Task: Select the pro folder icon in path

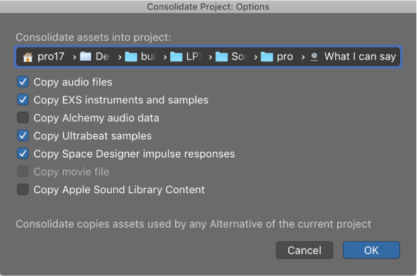Action: (x=267, y=56)
